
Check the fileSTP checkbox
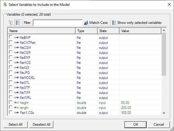click(10, 87)
